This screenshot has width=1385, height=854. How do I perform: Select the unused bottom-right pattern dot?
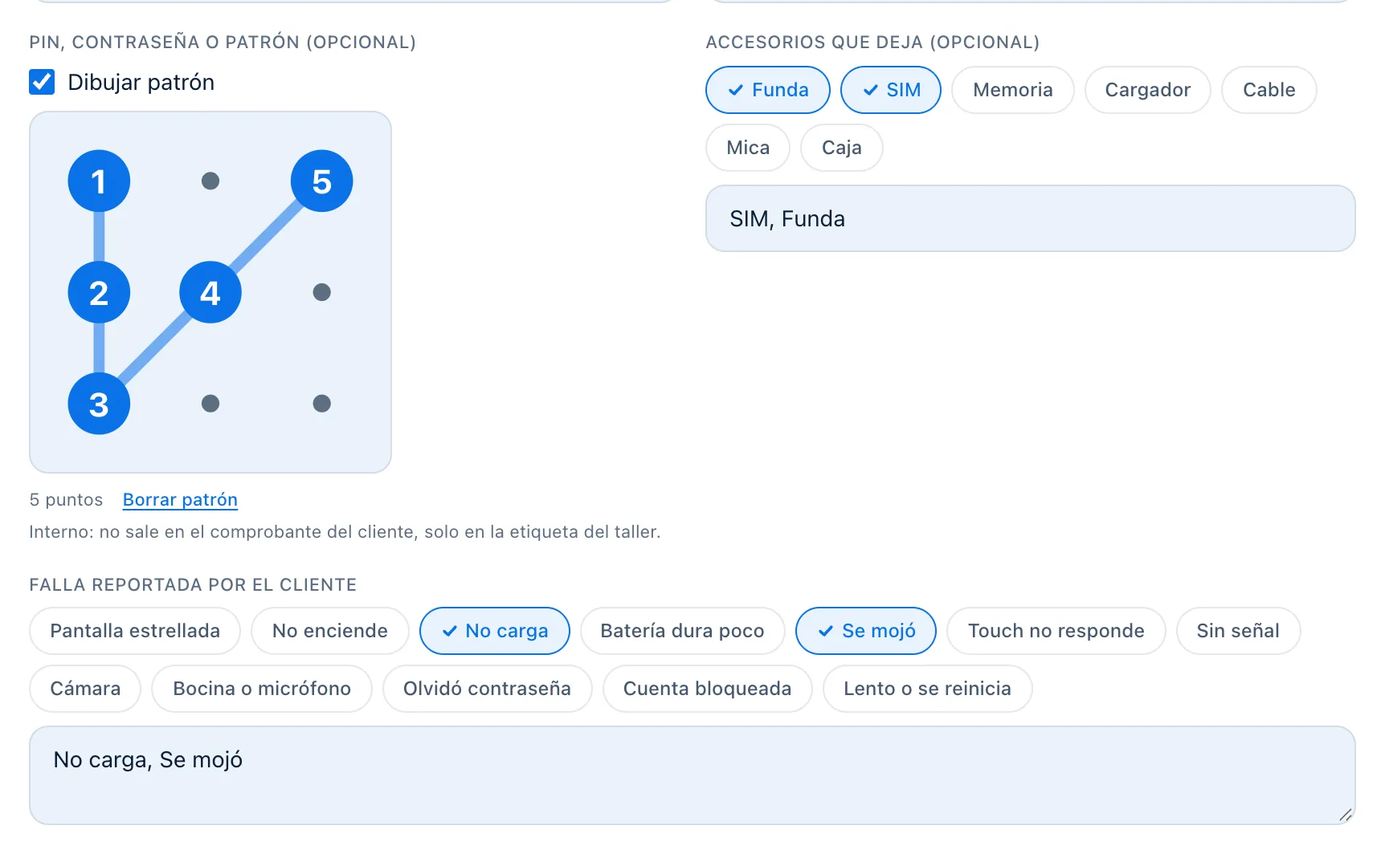321,404
